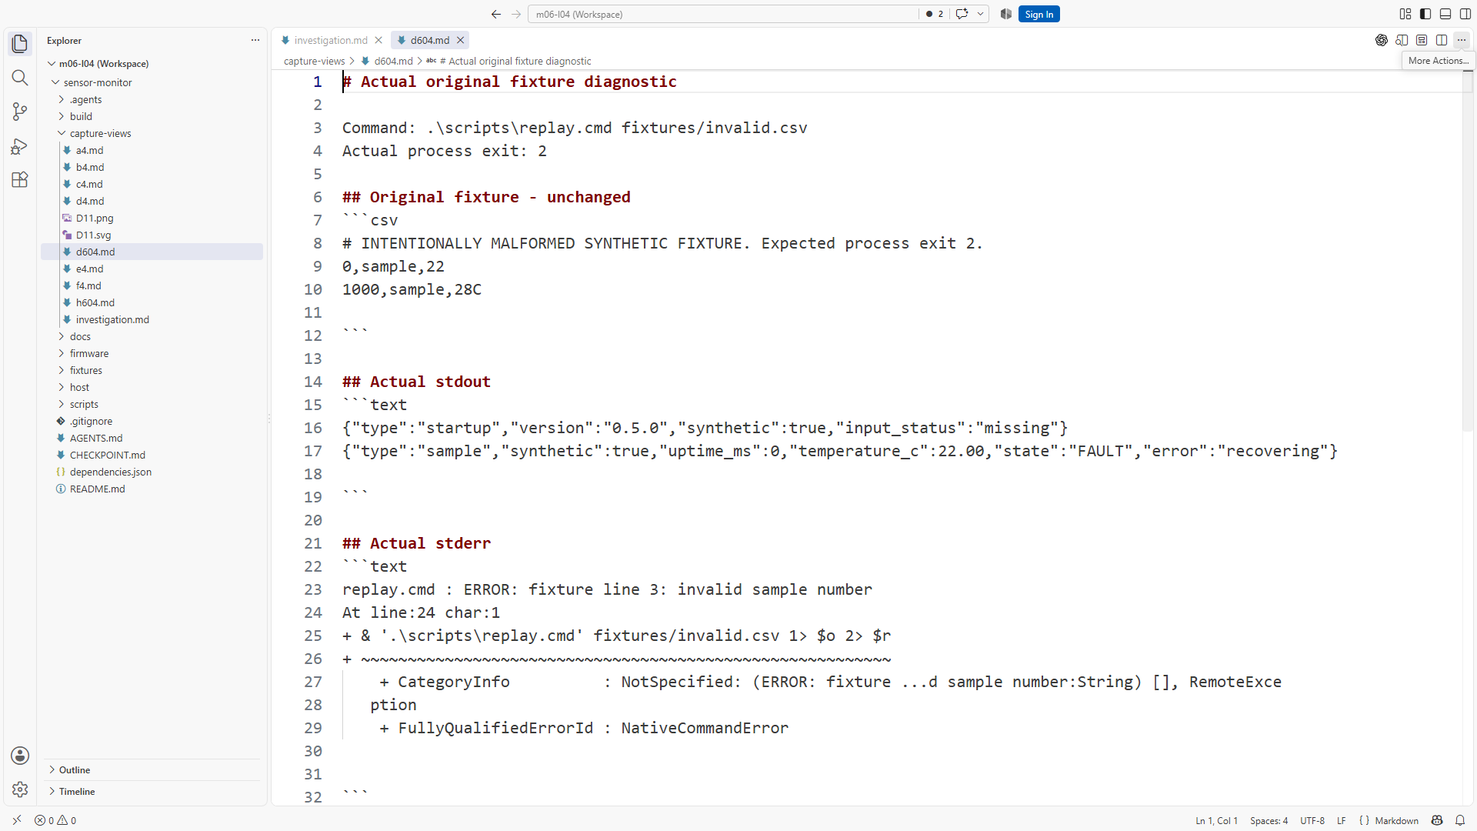Viewport: 1477px width, 831px height.
Task: Click the workspace search command center field
Action: click(x=723, y=14)
